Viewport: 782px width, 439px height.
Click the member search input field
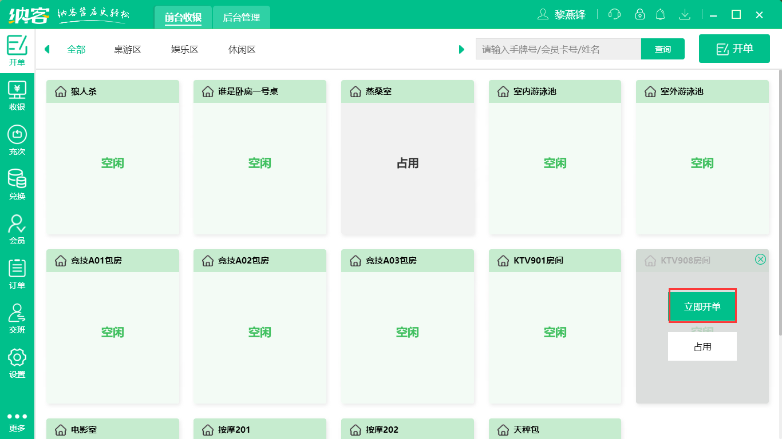pyautogui.click(x=558, y=49)
